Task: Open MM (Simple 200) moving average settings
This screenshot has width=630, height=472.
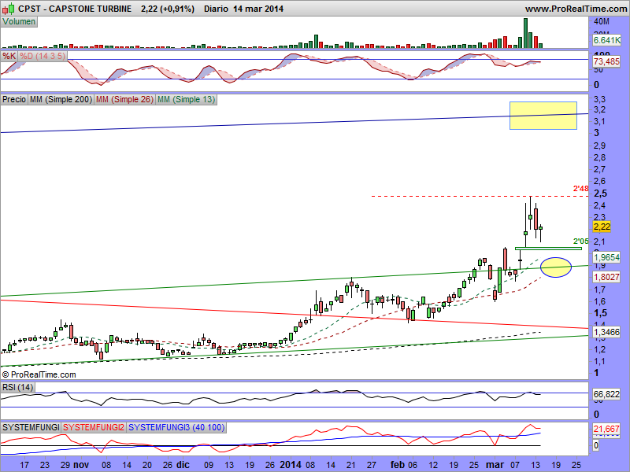Action: click(x=61, y=99)
